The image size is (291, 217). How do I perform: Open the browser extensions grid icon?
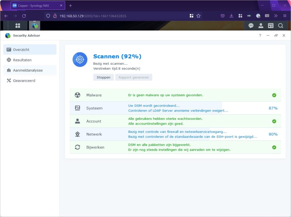tap(240, 16)
